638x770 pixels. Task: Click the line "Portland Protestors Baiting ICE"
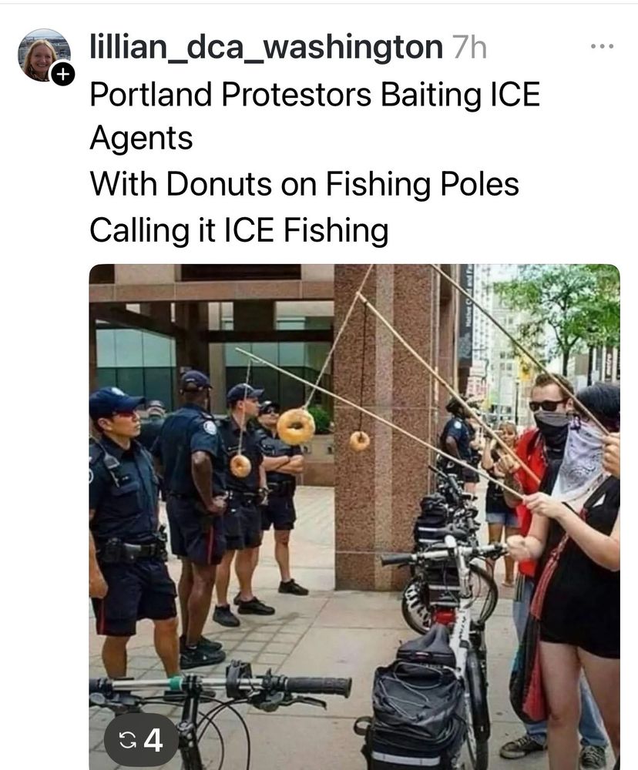(314, 94)
